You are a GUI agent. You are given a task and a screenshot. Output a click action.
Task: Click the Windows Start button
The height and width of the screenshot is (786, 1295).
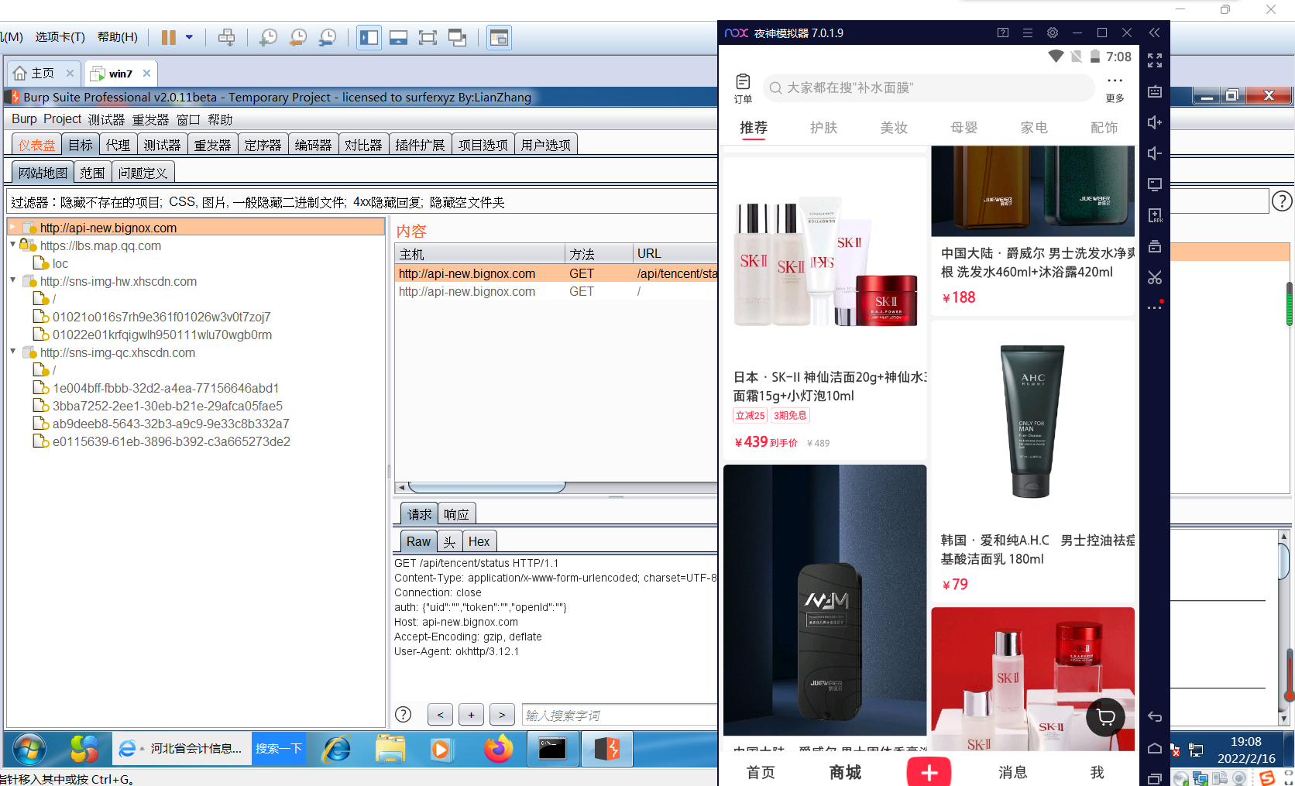(x=29, y=749)
